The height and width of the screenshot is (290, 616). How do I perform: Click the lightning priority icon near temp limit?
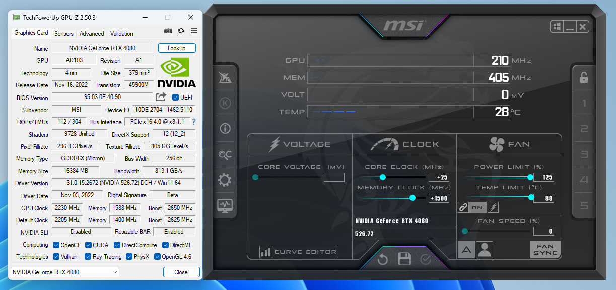(x=493, y=207)
